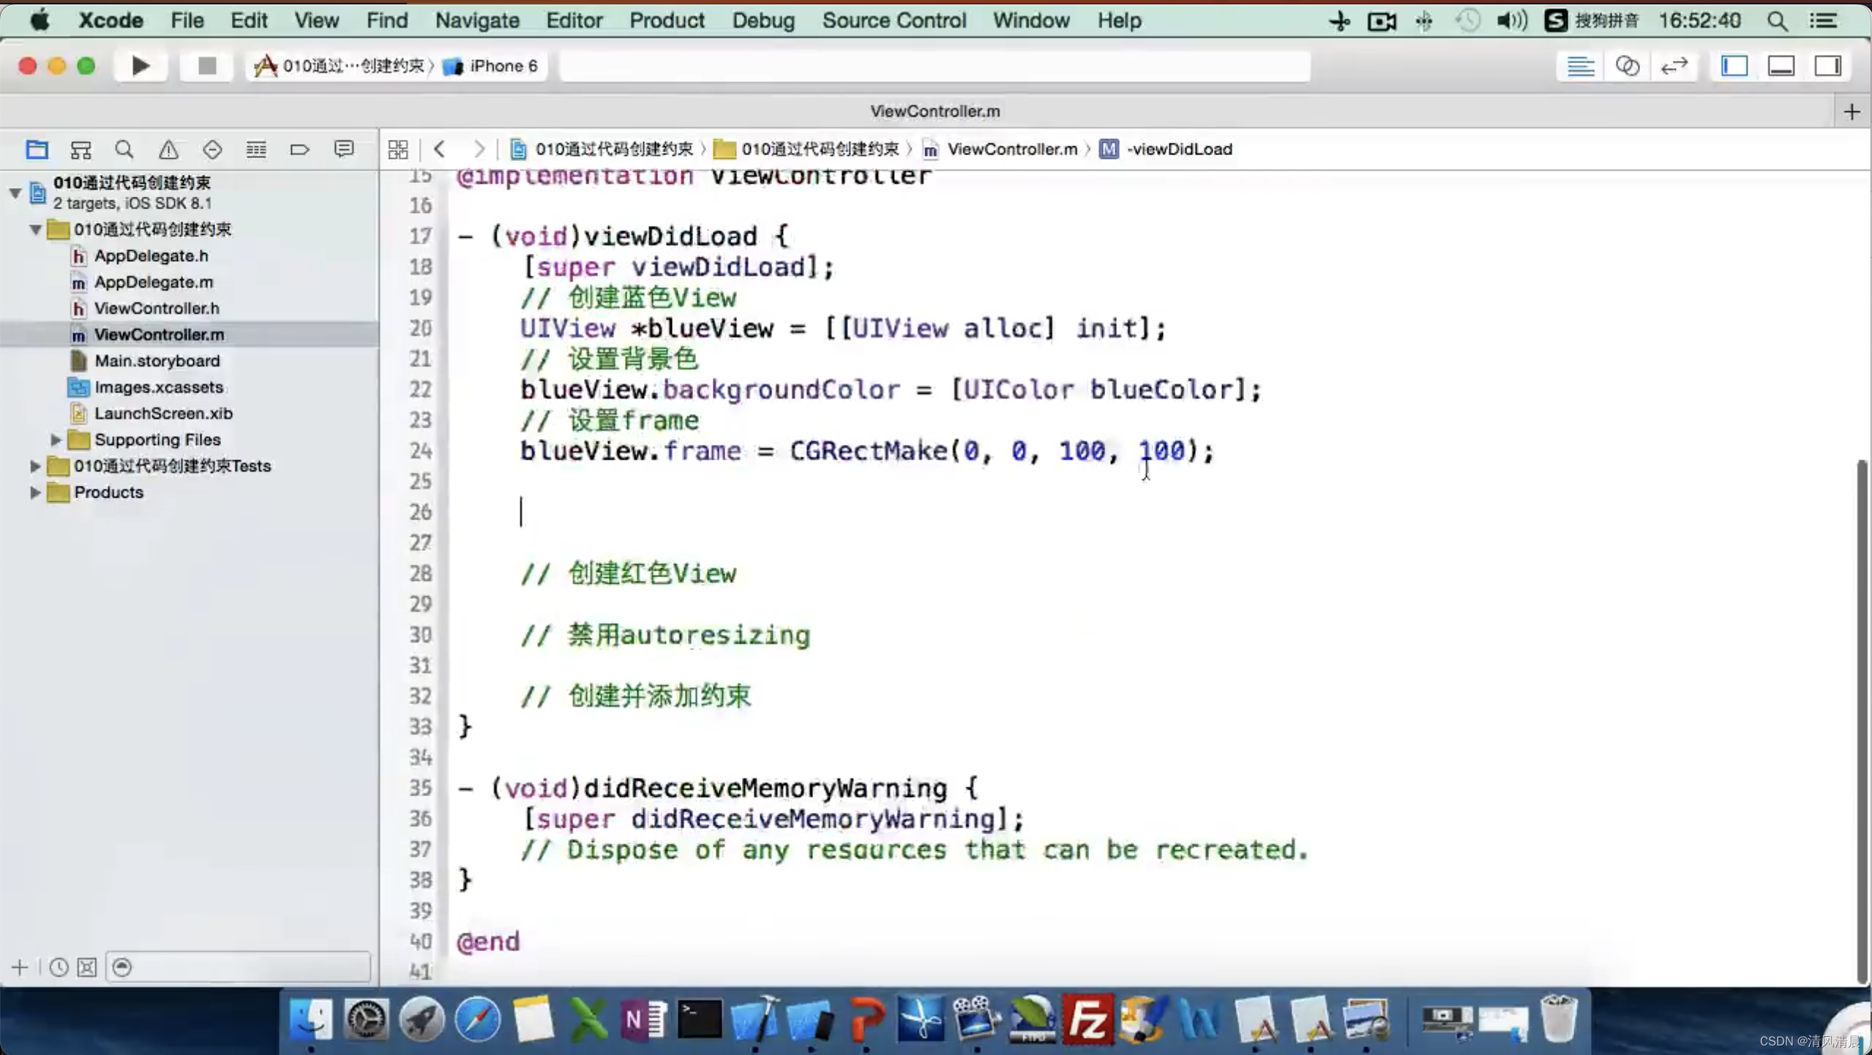The height and width of the screenshot is (1055, 1872).
Task: Open the Product menu
Action: 667,20
